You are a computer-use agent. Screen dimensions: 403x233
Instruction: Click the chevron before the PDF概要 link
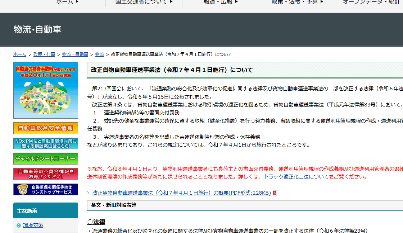[88, 193]
